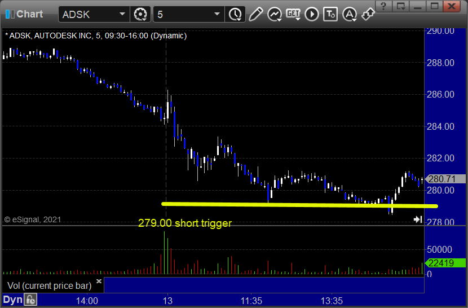The height and width of the screenshot is (308, 468).
Task: Click the 284.00 price axis label
Action: pos(440,126)
